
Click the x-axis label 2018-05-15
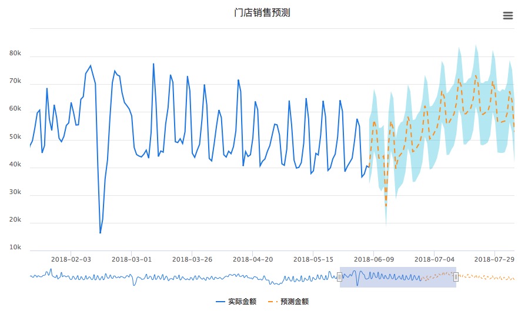(x=313, y=259)
